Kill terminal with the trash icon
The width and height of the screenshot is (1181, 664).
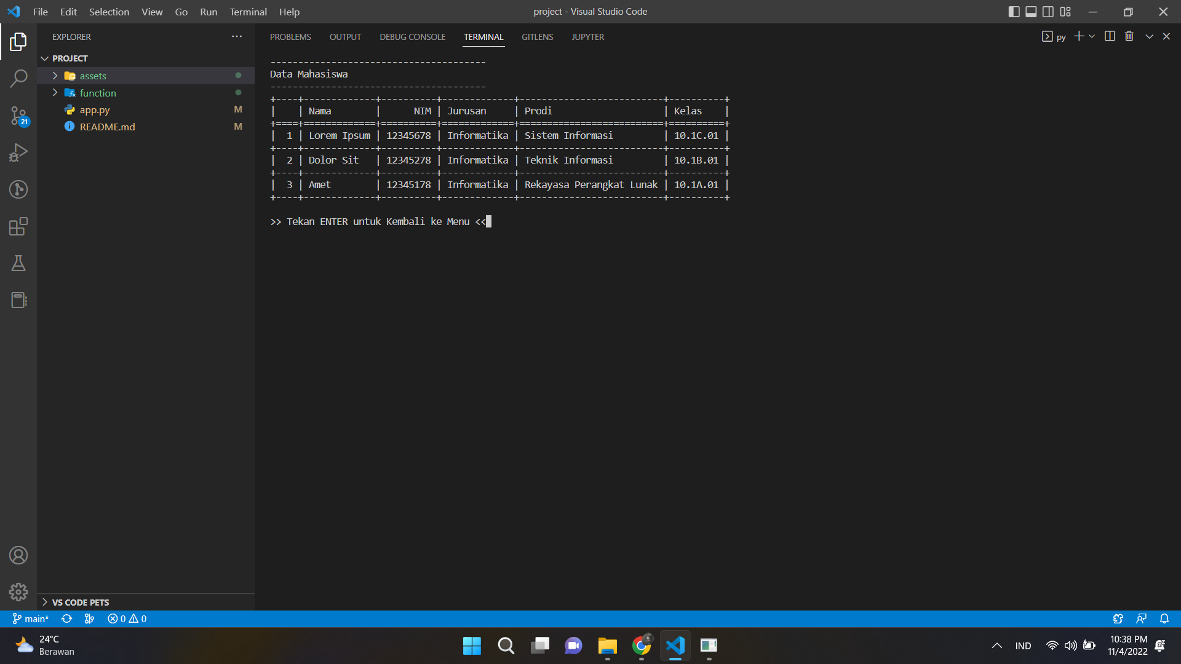[x=1129, y=36]
